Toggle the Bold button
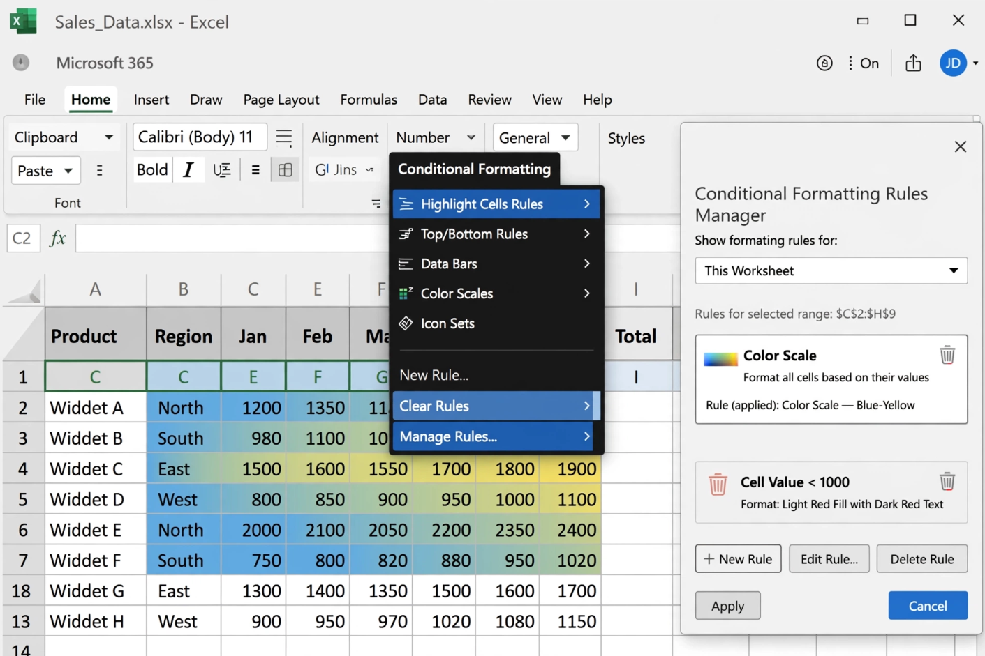Viewport: 985px width, 656px height. click(x=152, y=170)
